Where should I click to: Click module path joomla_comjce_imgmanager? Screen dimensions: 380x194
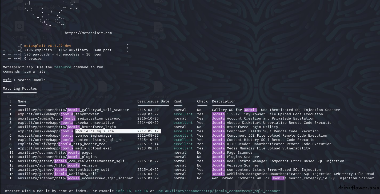click(65, 136)
